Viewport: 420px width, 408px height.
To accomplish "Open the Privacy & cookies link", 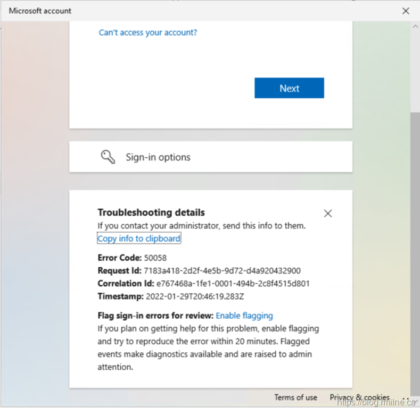I will pos(359,397).
